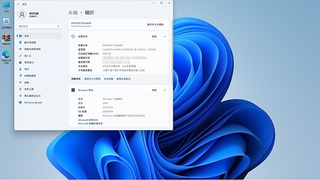Image resolution: width=320 pixels, height=180 pixels.
Task: Click the Settings window vertical scrollbar
Action: 172,52
